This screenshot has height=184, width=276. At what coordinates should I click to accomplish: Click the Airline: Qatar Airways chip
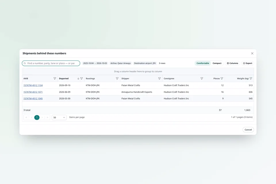pyautogui.click(x=120, y=63)
